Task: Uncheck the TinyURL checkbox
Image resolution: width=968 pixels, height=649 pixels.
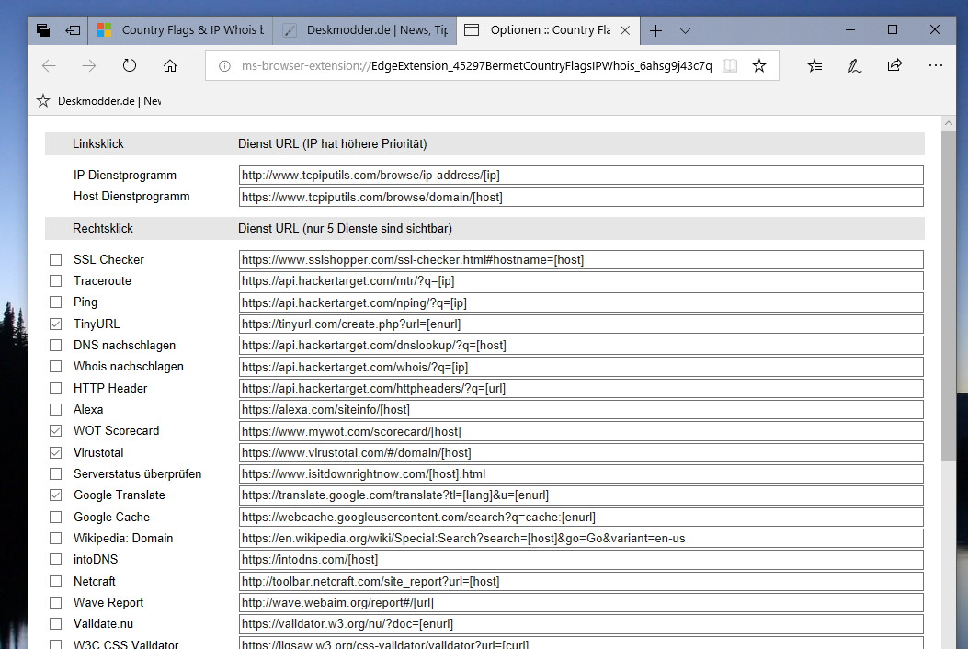Action: tap(55, 324)
